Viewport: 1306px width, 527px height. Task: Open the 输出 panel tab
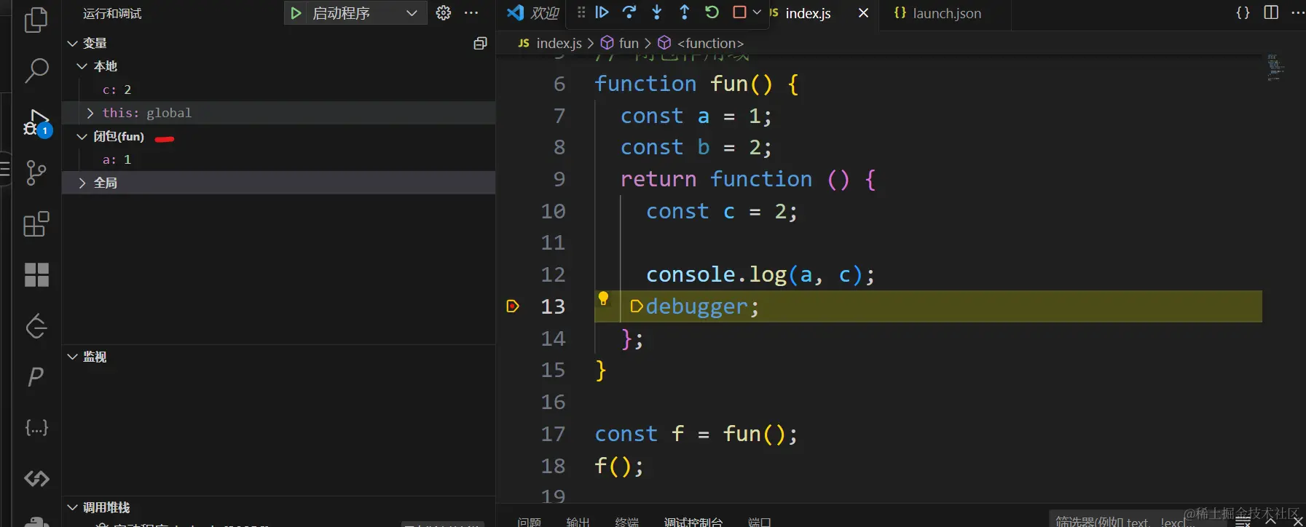coord(578,521)
